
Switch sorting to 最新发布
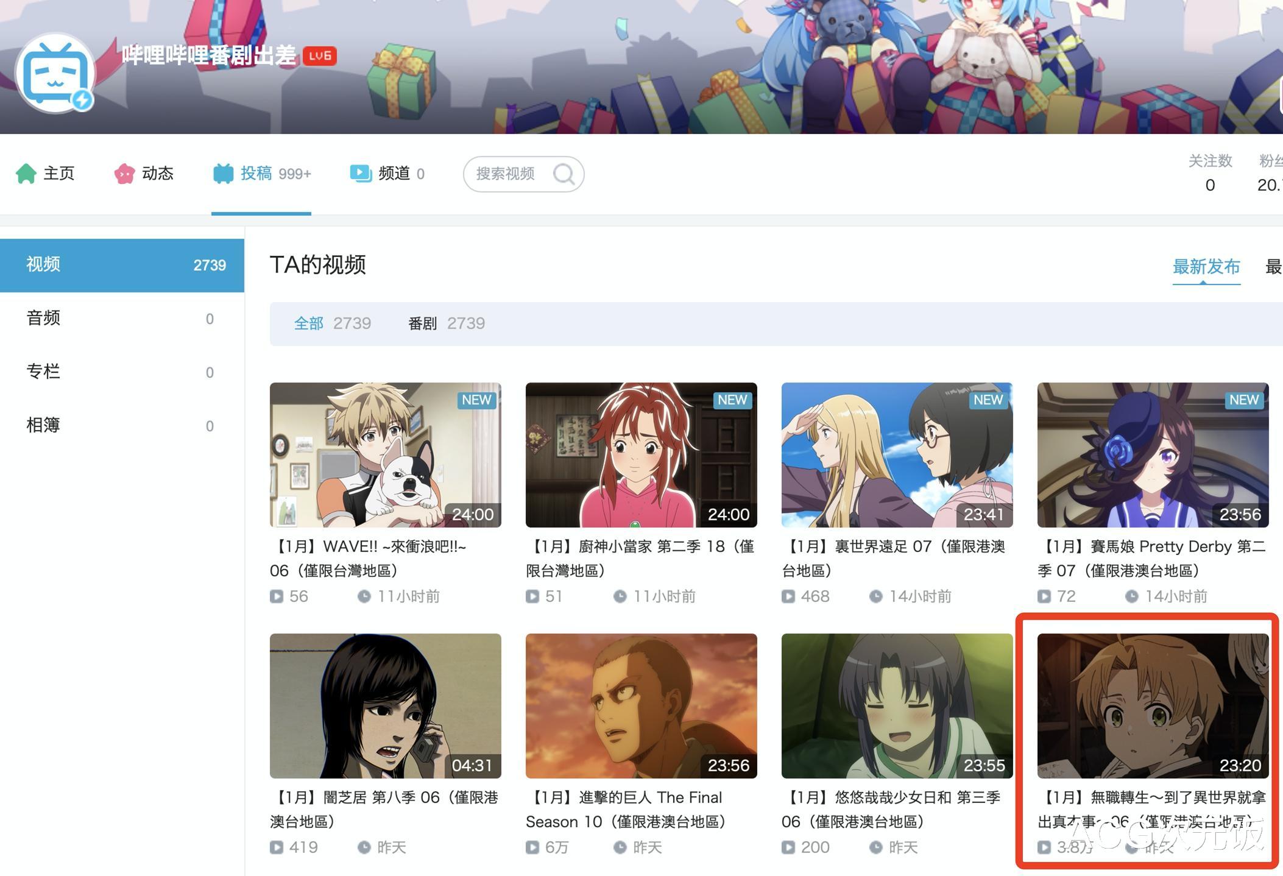tap(1206, 267)
